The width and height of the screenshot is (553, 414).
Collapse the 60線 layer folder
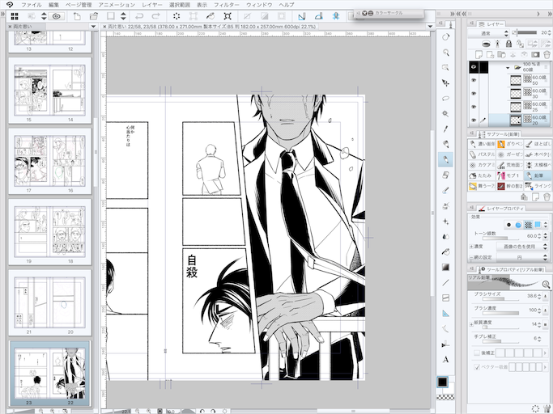pyautogui.click(x=508, y=67)
